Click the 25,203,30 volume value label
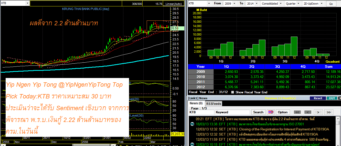341x146 pixels. [x=177, y=134]
